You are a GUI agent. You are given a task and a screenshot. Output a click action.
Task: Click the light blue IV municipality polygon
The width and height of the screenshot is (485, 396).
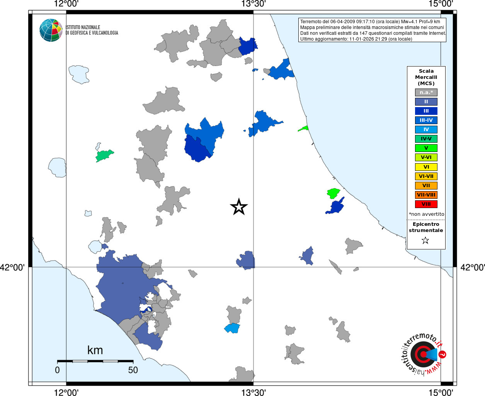pos(232,328)
